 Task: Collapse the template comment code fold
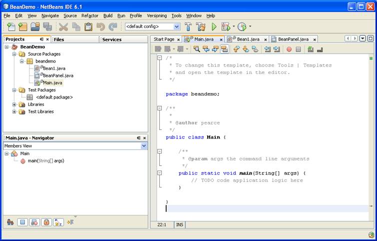click(159, 58)
